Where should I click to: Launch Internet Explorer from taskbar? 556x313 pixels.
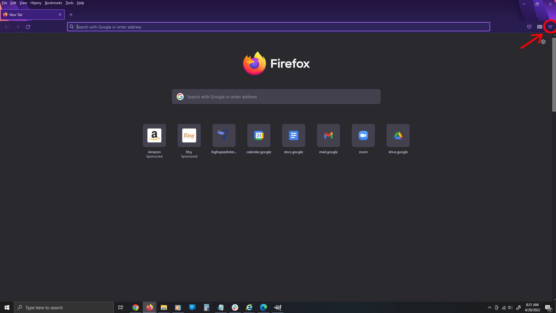(249, 307)
